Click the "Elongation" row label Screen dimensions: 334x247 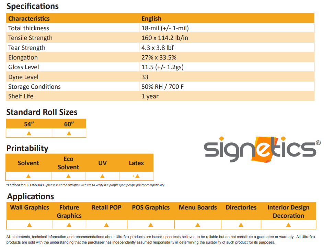[23, 57]
